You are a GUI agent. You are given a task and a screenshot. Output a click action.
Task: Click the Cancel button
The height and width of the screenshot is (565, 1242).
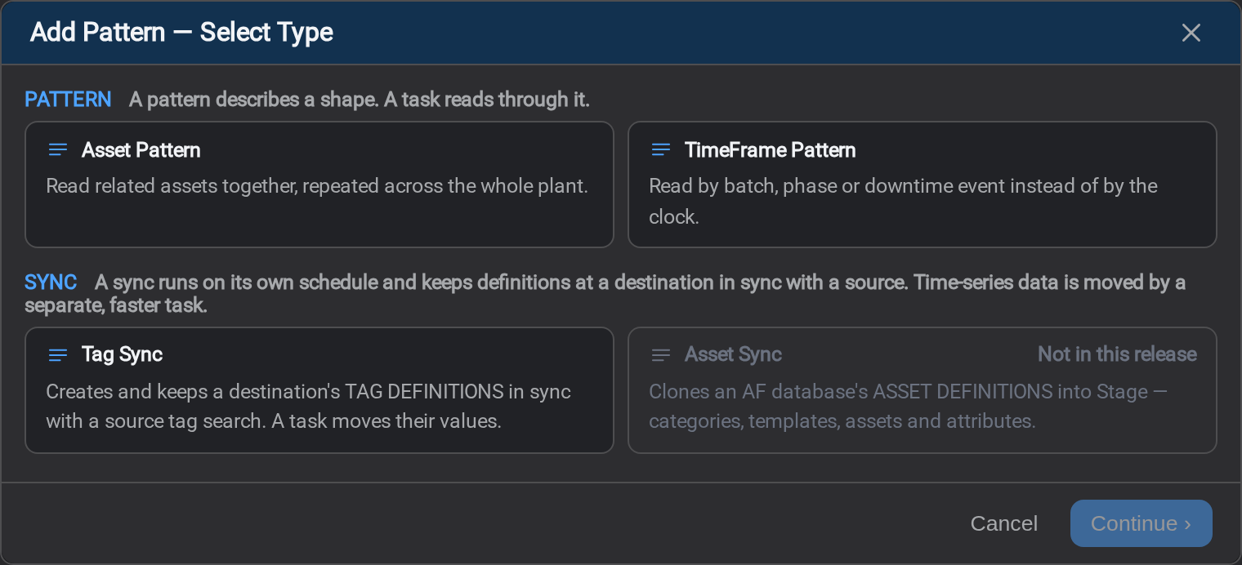click(1004, 523)
